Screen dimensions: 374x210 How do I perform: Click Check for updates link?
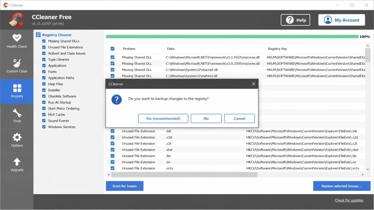coord(349,200)
